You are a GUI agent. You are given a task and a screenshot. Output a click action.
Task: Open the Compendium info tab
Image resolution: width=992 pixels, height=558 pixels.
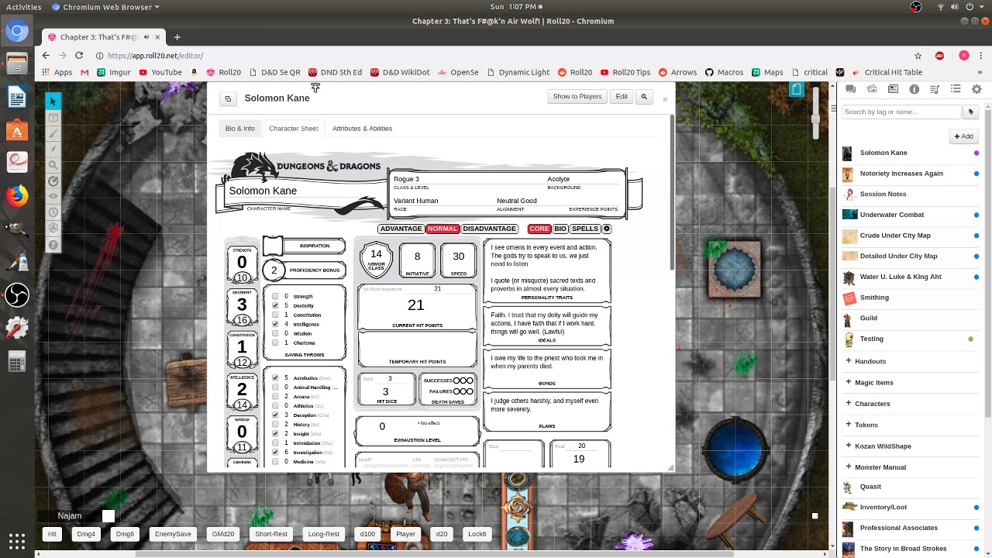[x=914, y=90]
